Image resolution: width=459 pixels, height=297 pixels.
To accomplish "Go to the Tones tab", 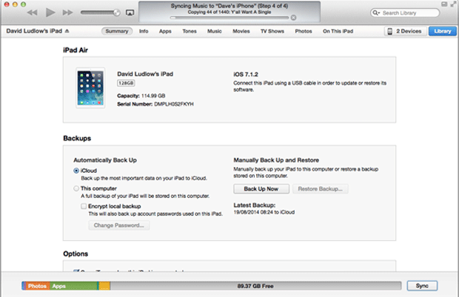I will [x=190, y=31].
